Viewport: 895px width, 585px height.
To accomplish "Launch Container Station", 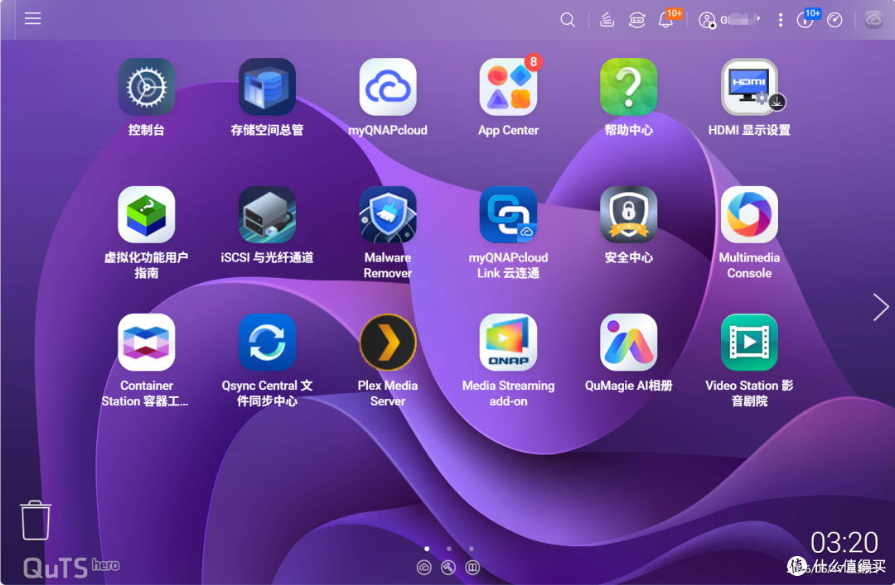I will click(146, 342).
